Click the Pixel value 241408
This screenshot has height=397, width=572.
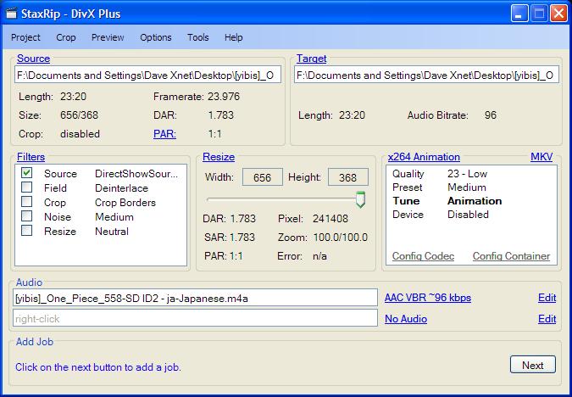point(330,219)
